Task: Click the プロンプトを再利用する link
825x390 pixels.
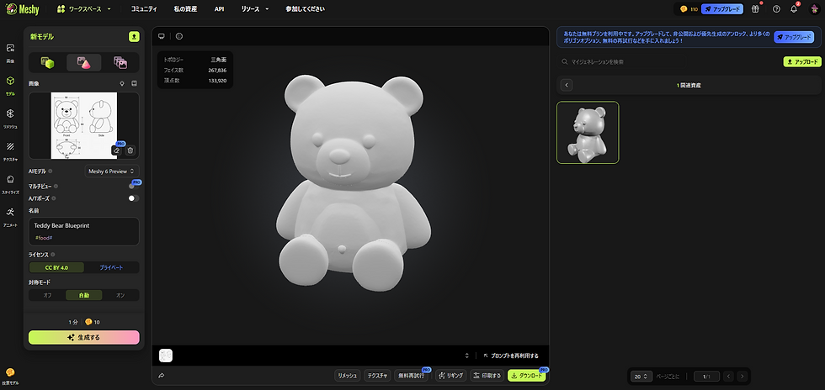Action: [511, 356]
